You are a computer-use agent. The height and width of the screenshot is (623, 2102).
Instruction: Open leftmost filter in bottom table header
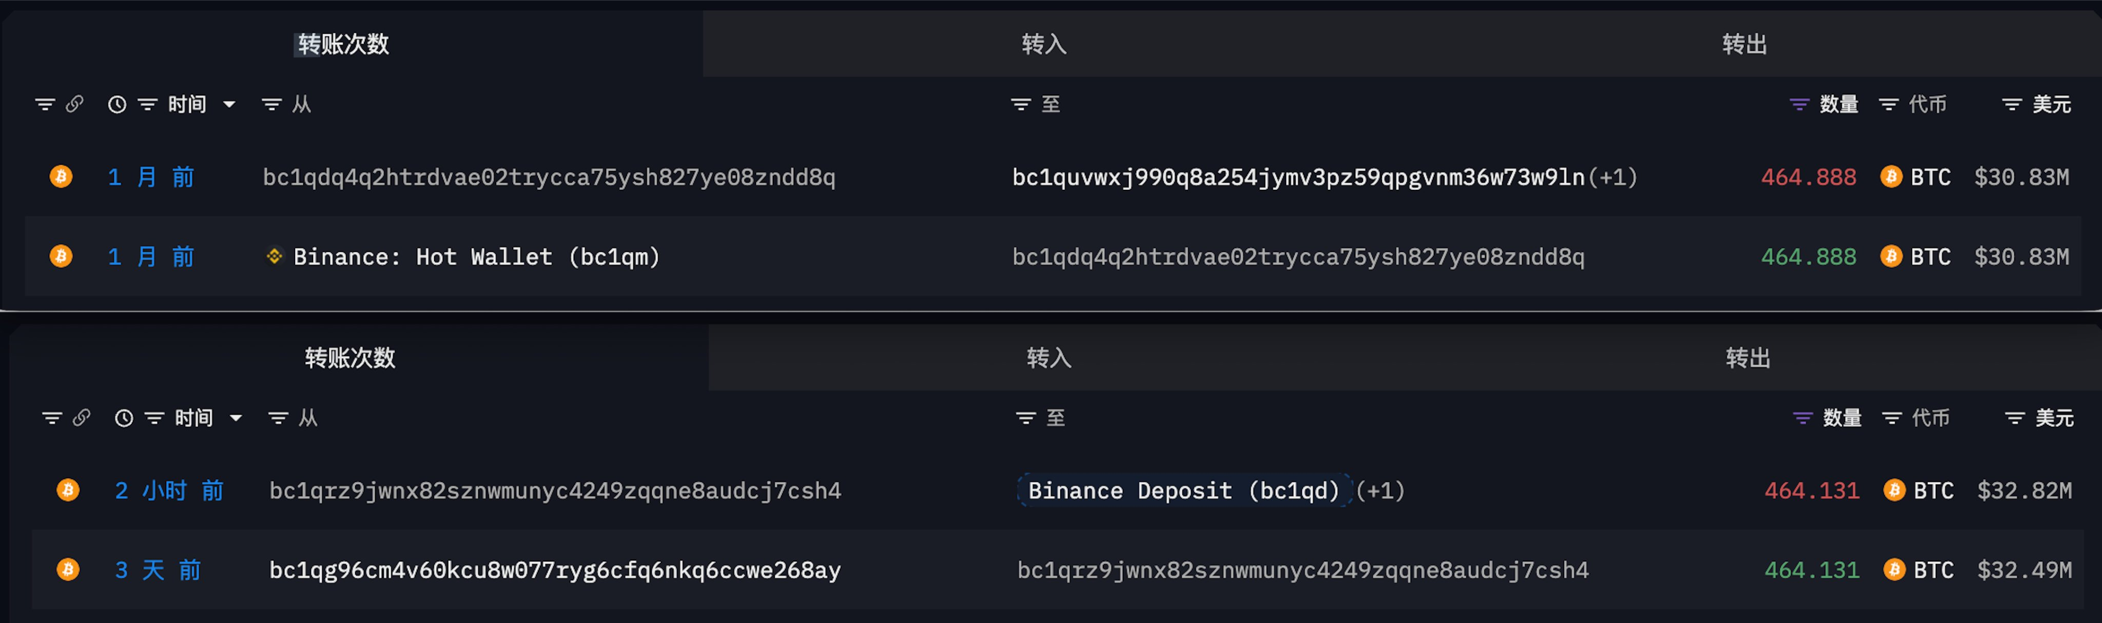pyautogui.click(x=52, y=419)
